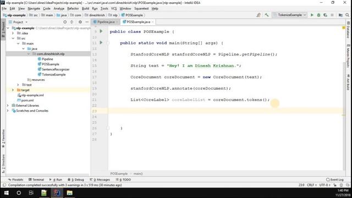Click CRLF line separator in status bar
The height and width of the screenshot is (198, 352).
point(312,185)
